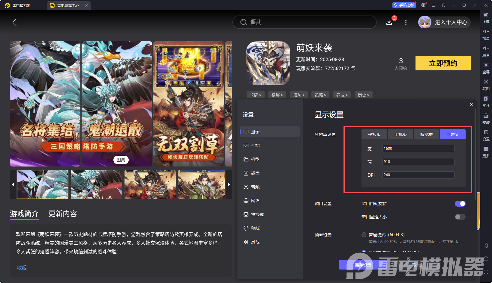Click the DPI field showing 240
The height and width of the screenshot is (283, 492).
418,175
